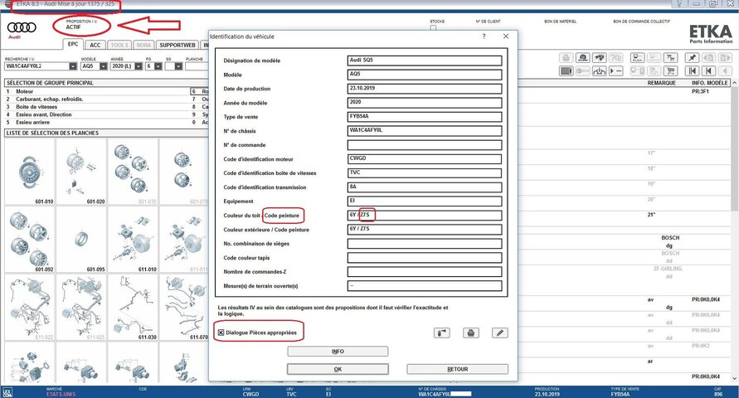The image size is (739, 398).
Task: Open illustration thumbnail 601-095
Action: click(81, 240)
